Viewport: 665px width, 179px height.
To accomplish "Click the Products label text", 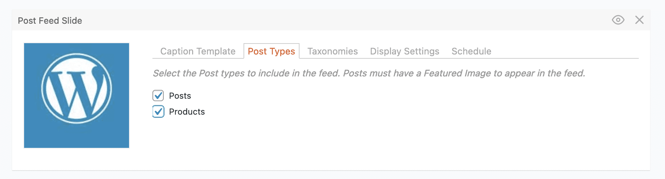I will [x=187, y=112].
